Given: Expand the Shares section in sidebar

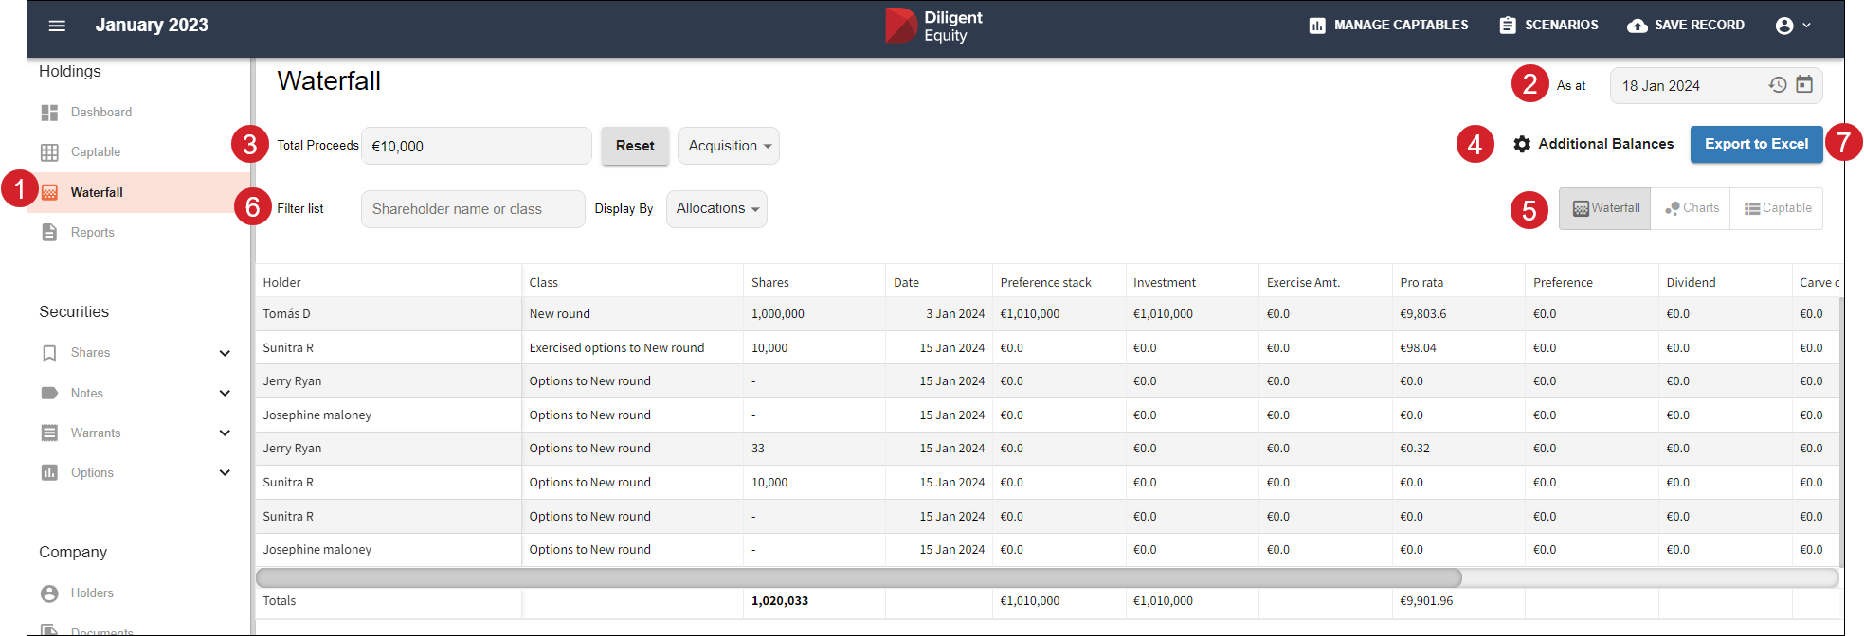Looking at the screenshot, I should [225, 353].
